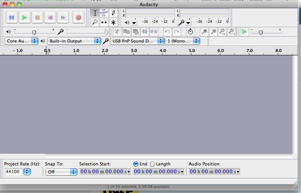Start recording with the Record button

(x=78, y=17)
